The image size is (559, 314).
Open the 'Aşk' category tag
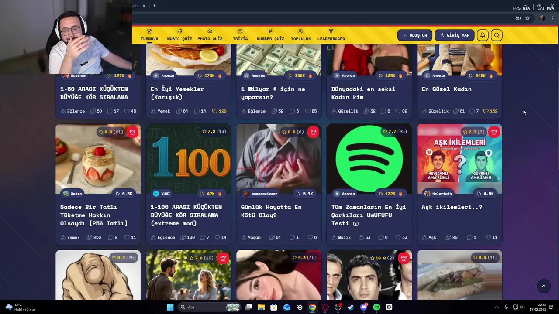(x=429, y=237)
